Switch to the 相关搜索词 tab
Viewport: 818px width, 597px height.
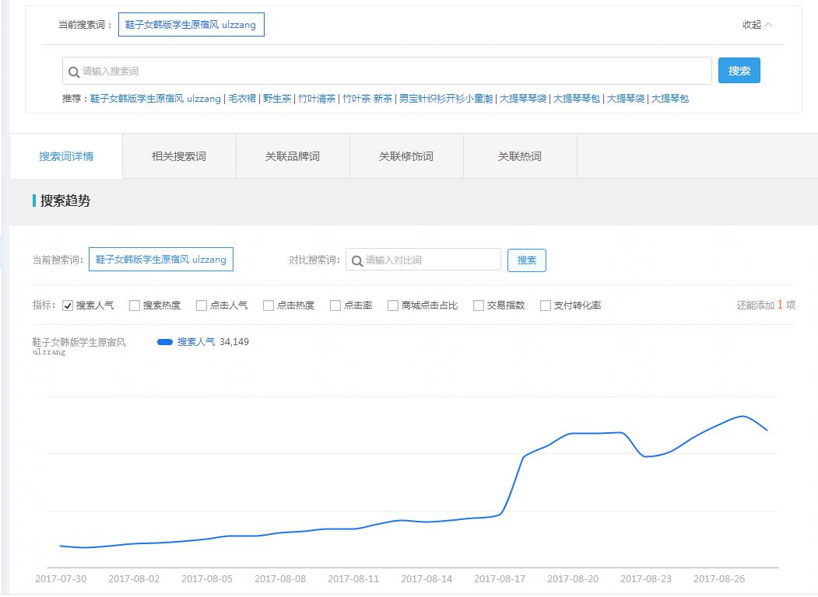(x=179, y=156)
